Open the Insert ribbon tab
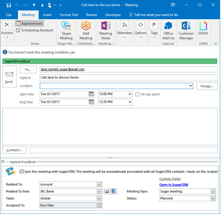The height and width of the screenshot is (214, 221). point(47,15)
